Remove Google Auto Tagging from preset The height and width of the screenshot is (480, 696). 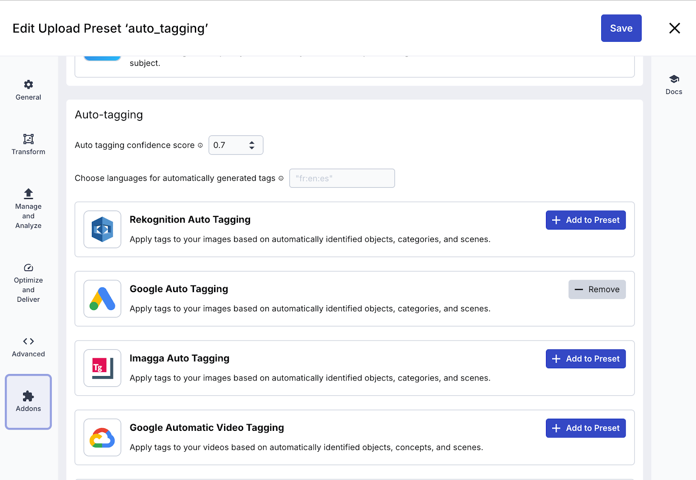tap(597, 290)
